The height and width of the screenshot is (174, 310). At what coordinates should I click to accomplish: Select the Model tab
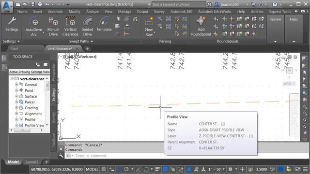click(x=13, y=162)
